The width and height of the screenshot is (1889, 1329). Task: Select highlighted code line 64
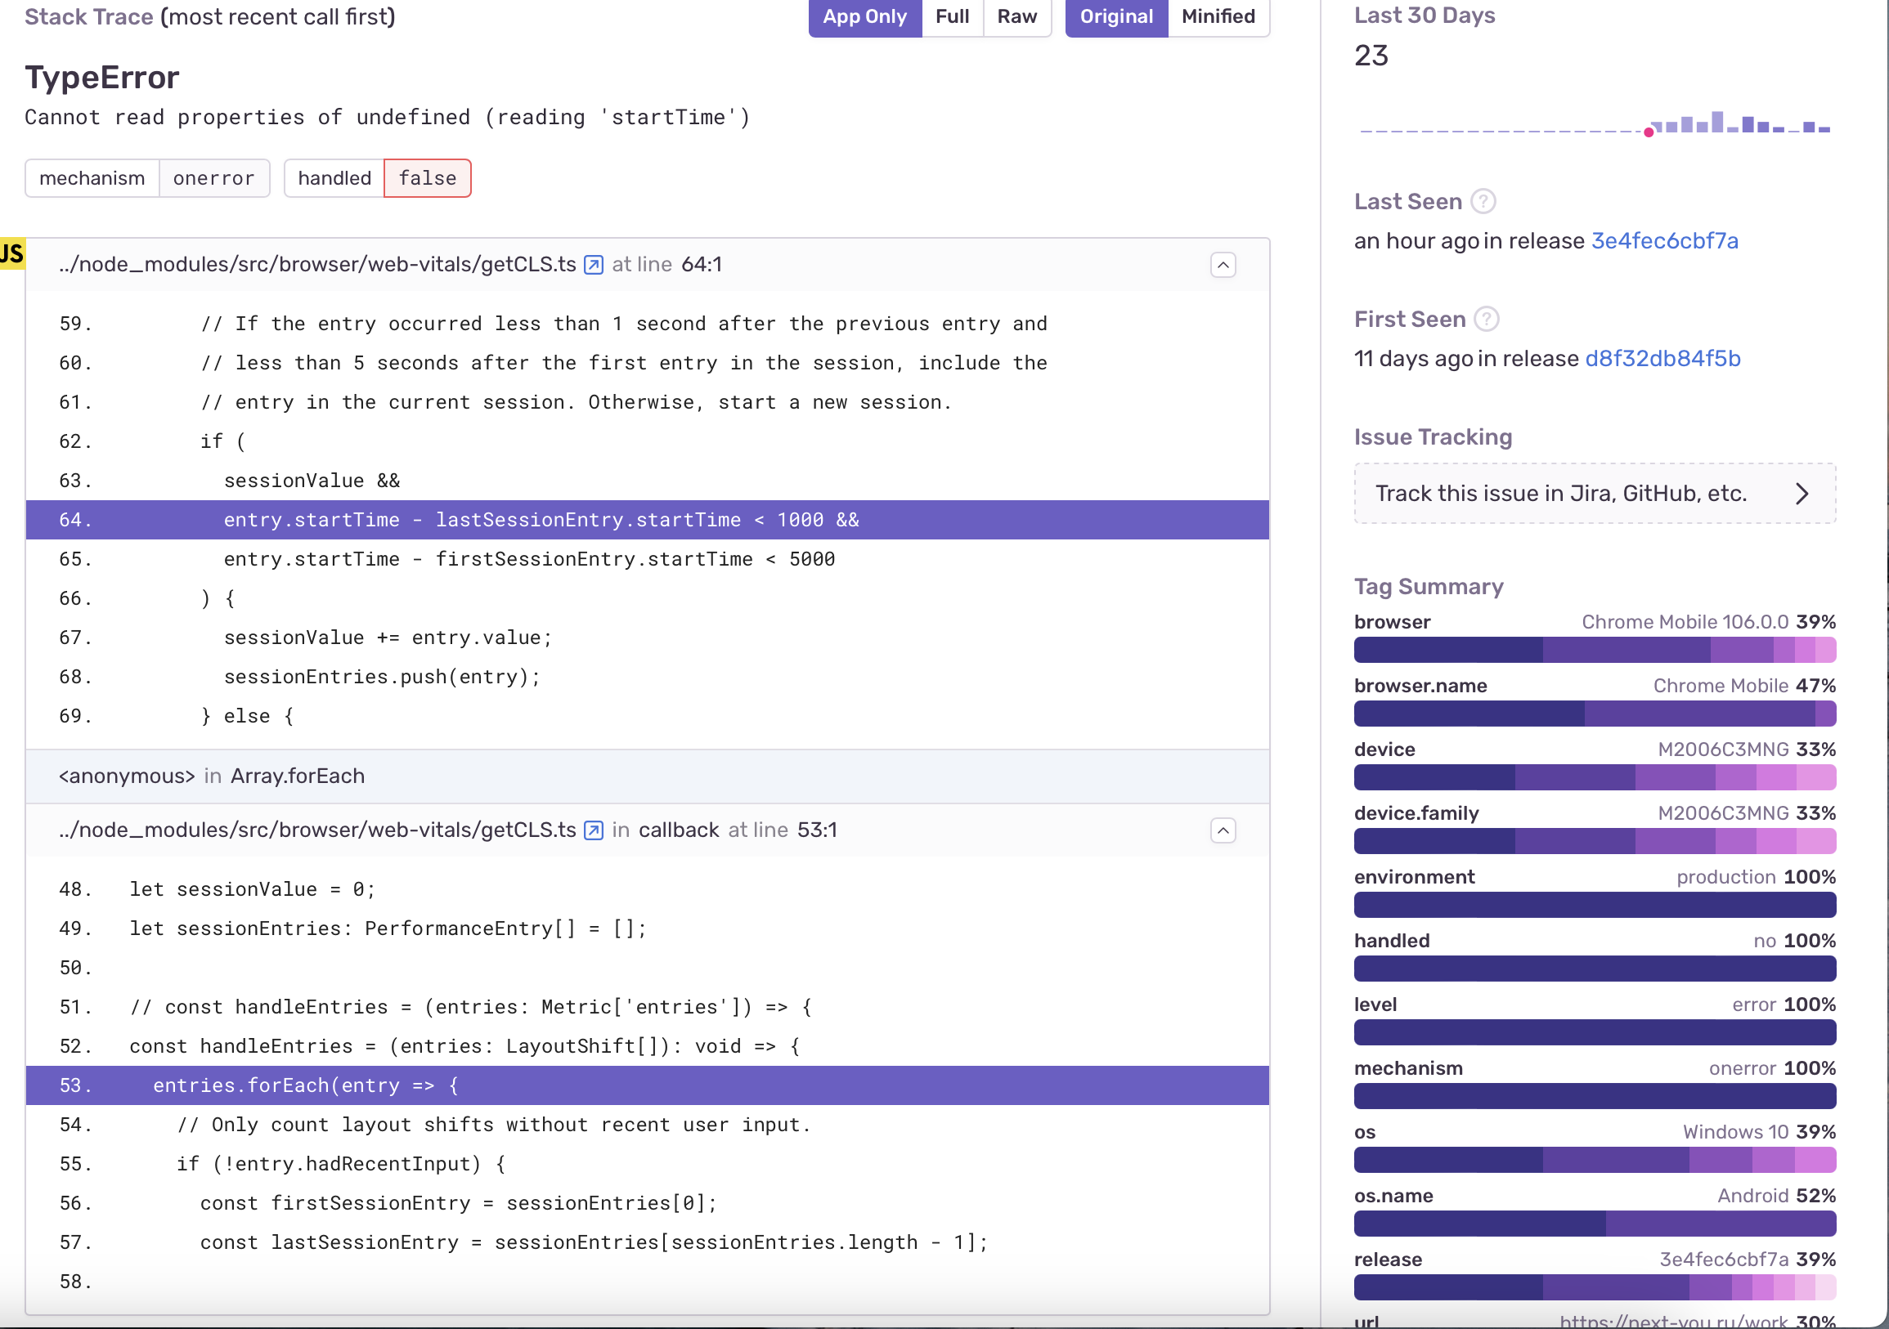(541, 520)
